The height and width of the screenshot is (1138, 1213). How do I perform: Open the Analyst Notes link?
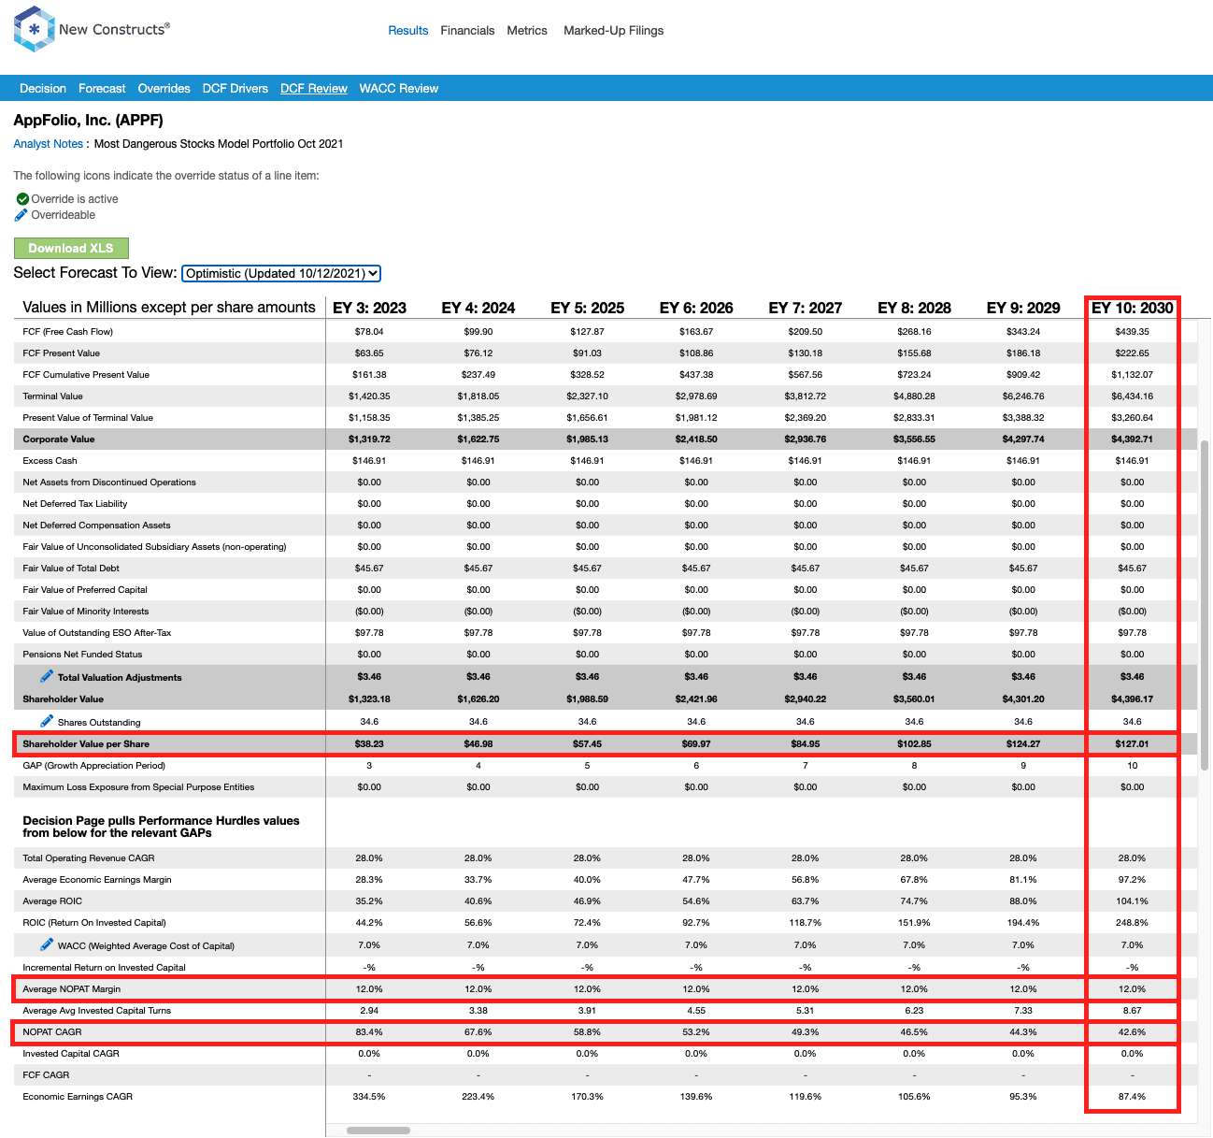tap(49, 144)
